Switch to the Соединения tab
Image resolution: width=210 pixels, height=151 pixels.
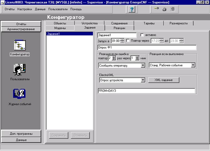pos(119,23)
